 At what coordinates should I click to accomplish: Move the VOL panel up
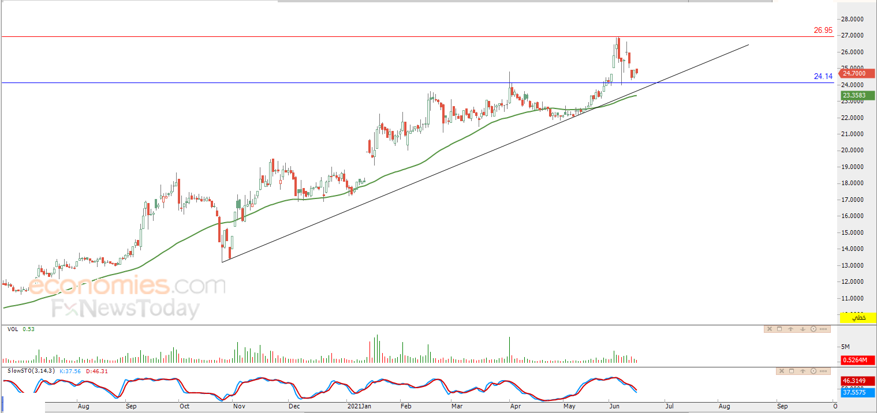point(791,329)
